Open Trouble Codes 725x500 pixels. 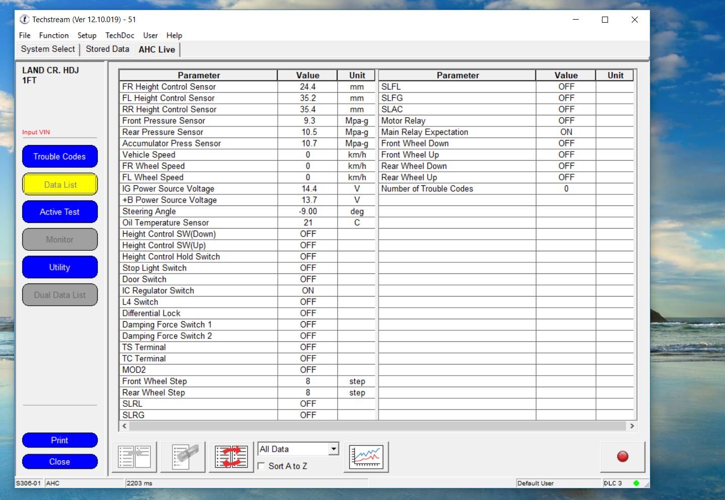59,157
